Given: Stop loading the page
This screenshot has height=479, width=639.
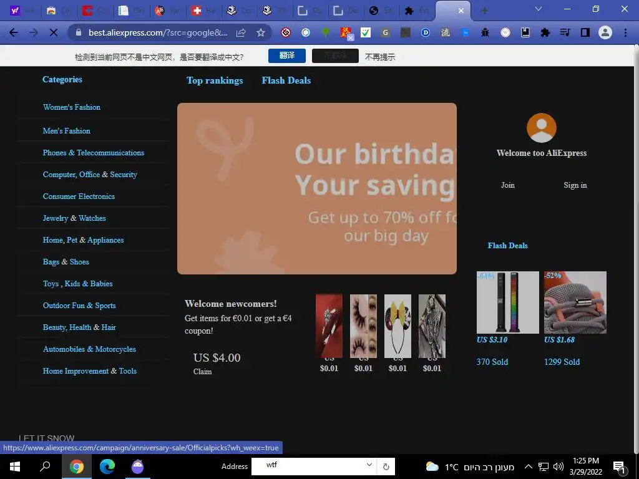Looking at the screenshot, I should coord(54,32).
